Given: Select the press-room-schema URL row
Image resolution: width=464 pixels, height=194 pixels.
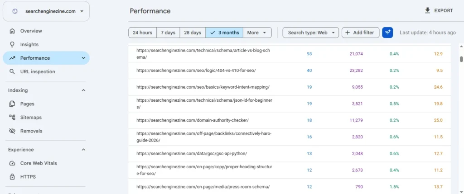Looking at the screenshot, I should point(290,187).
